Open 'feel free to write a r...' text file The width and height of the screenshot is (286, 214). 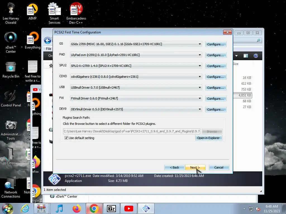(32, 71)
